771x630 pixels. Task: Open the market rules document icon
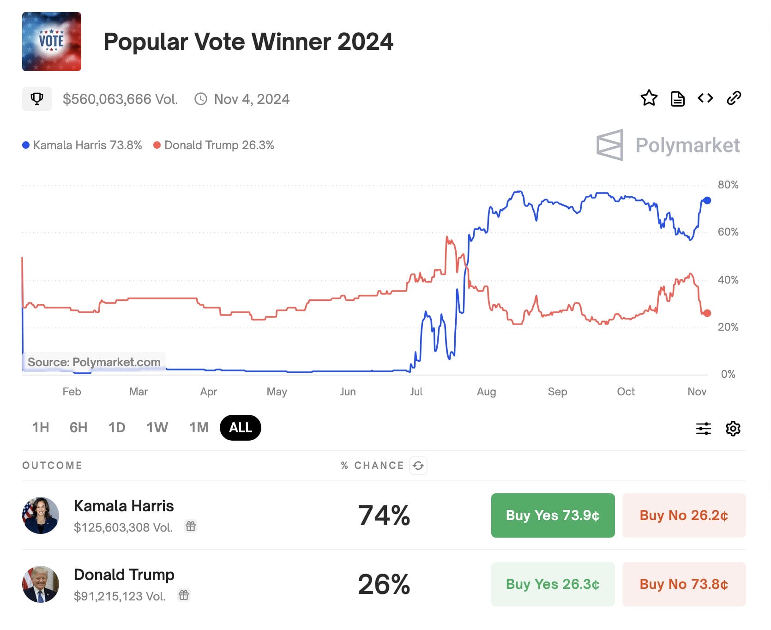click(x=677, y=98)
